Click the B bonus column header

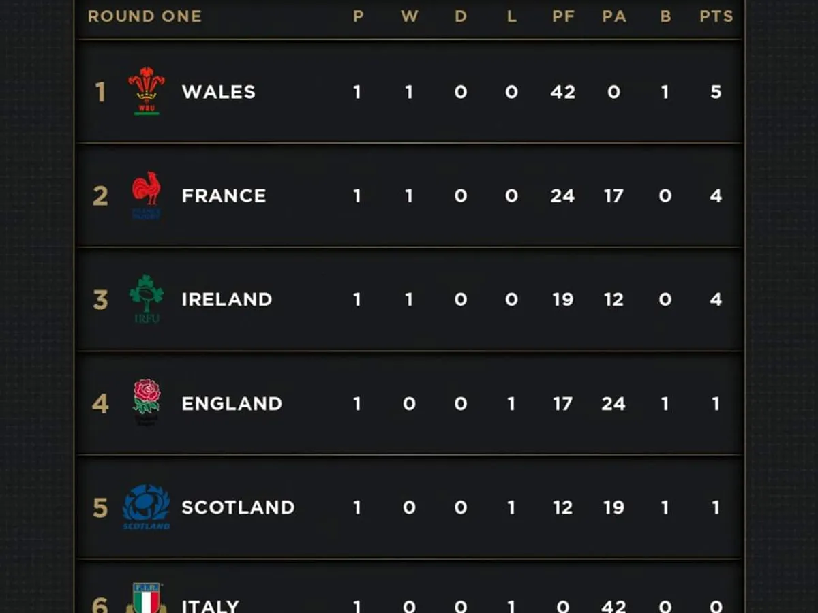[x=665, y=16]
